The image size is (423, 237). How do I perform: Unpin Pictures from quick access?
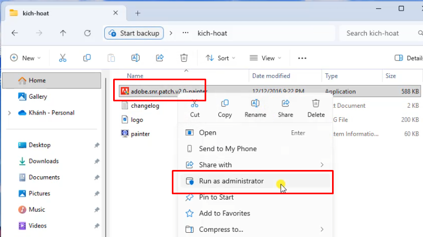[97, 194]
